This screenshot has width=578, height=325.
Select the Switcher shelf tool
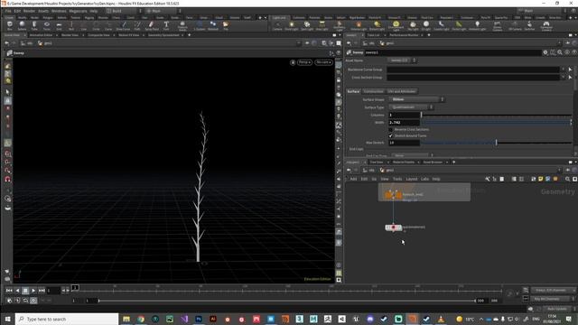(529, 25)
